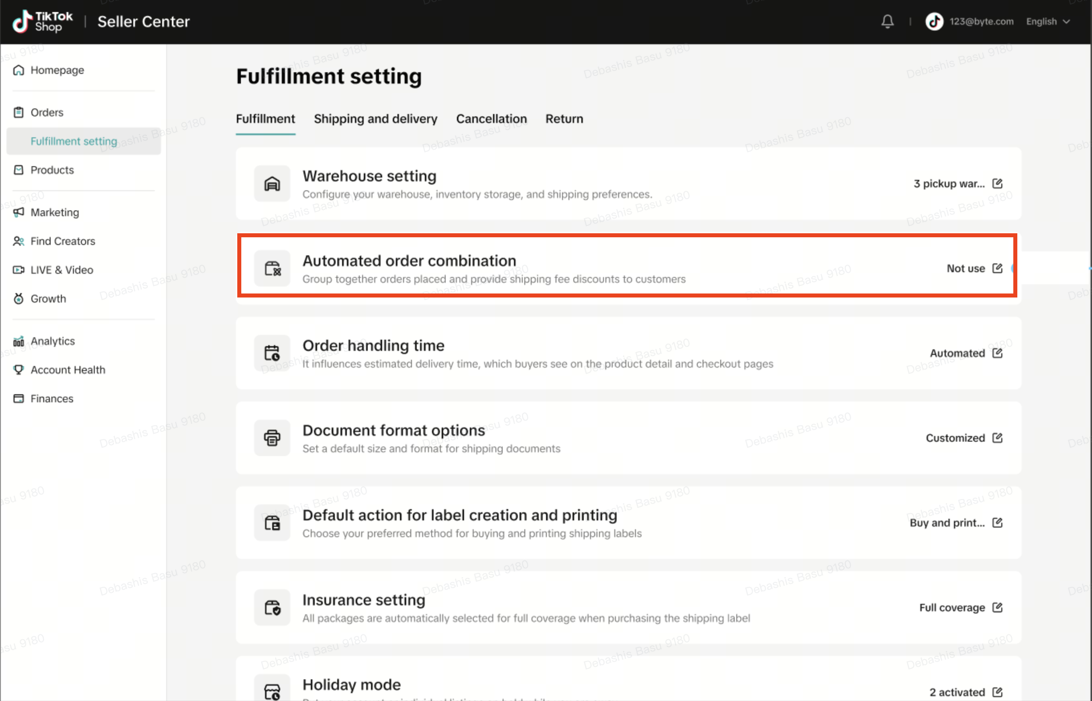
Task: Open the Account Health page
Action: point(68,370)
